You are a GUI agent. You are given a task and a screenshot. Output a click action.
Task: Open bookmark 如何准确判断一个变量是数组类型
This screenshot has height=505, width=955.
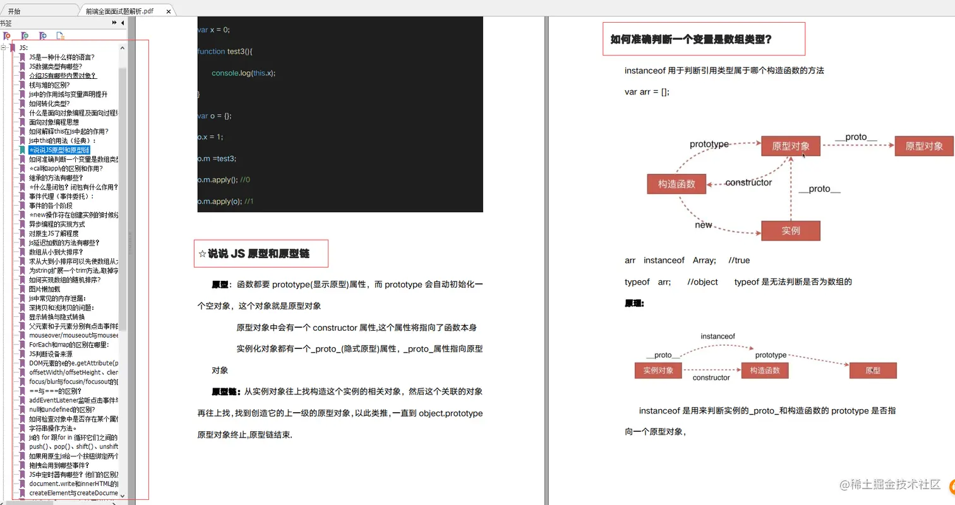click(73, 159)
